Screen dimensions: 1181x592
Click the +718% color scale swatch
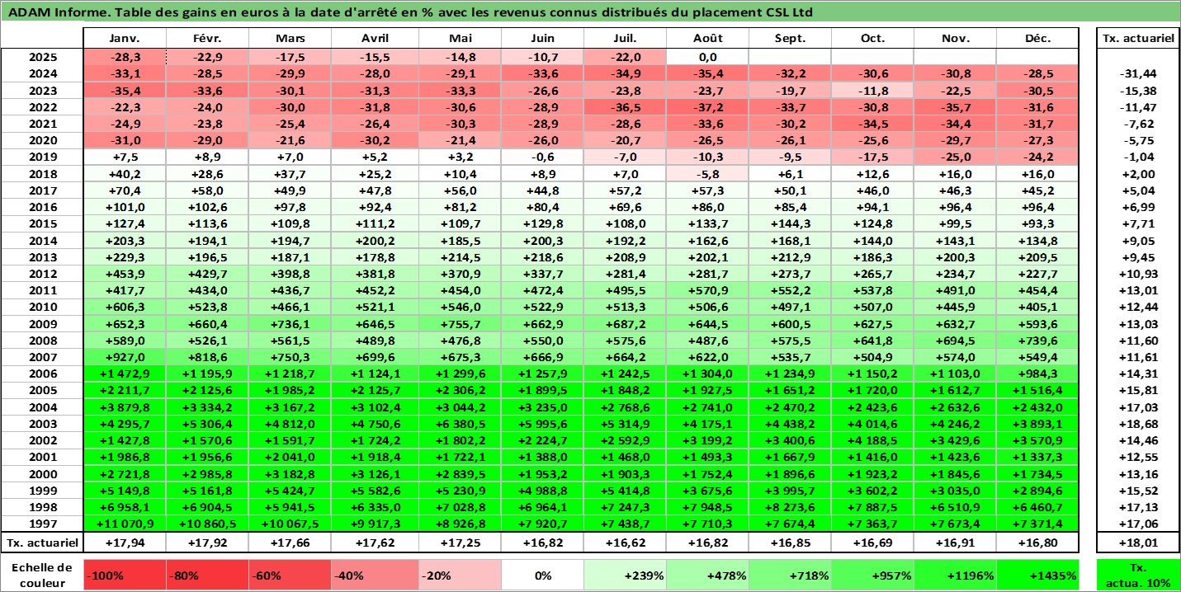[791, 576]
